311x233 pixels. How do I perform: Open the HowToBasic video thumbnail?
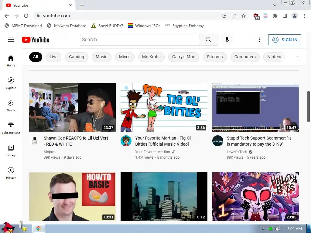72,197
